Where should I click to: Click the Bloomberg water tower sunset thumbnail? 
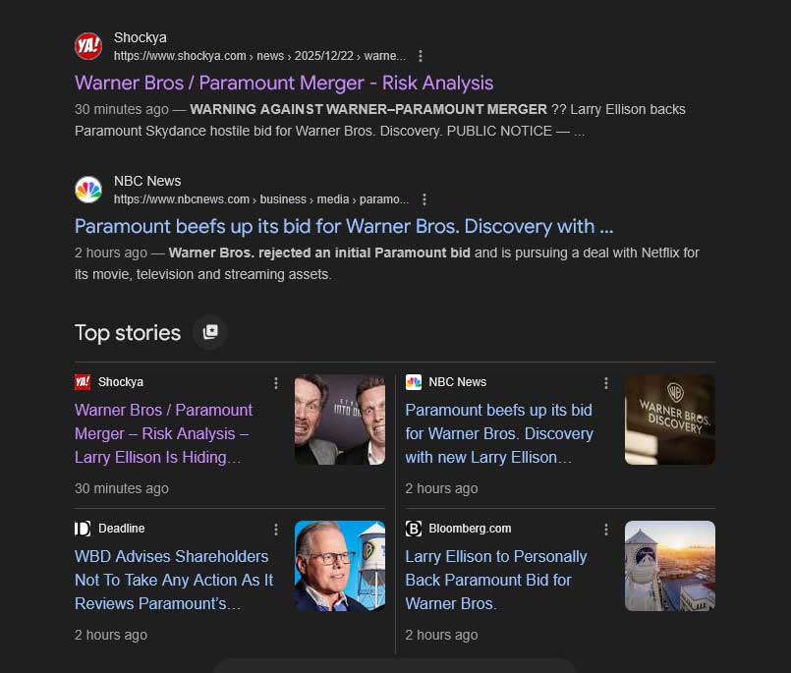coord(670,566)
